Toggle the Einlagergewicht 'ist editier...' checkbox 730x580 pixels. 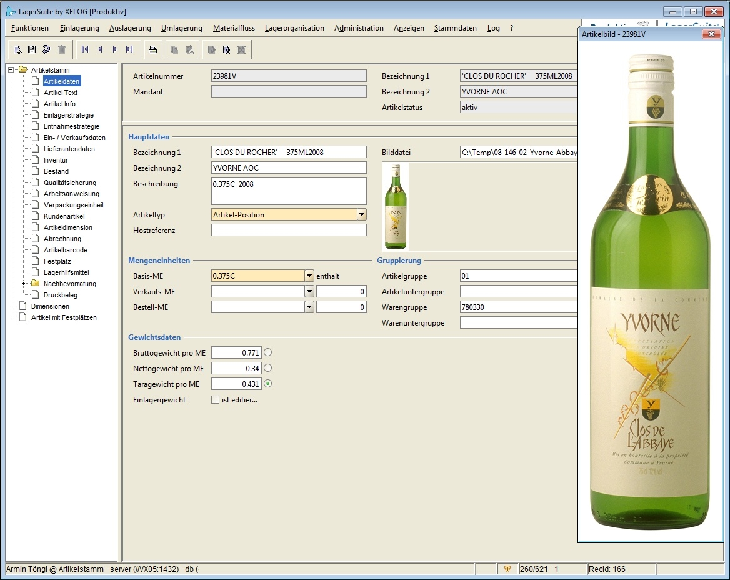215,399
